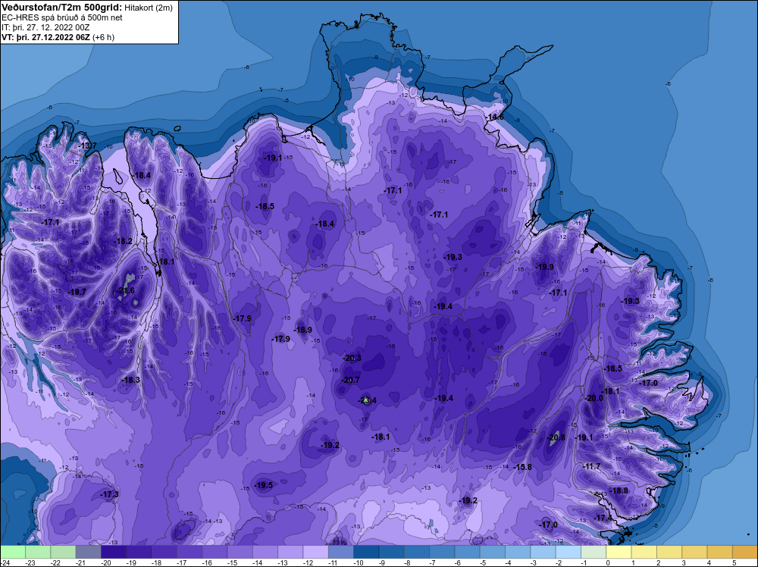Click the dark blue -10 legend swatch
The width and height of the screenshot is (758, 567).
click(365, 552)
